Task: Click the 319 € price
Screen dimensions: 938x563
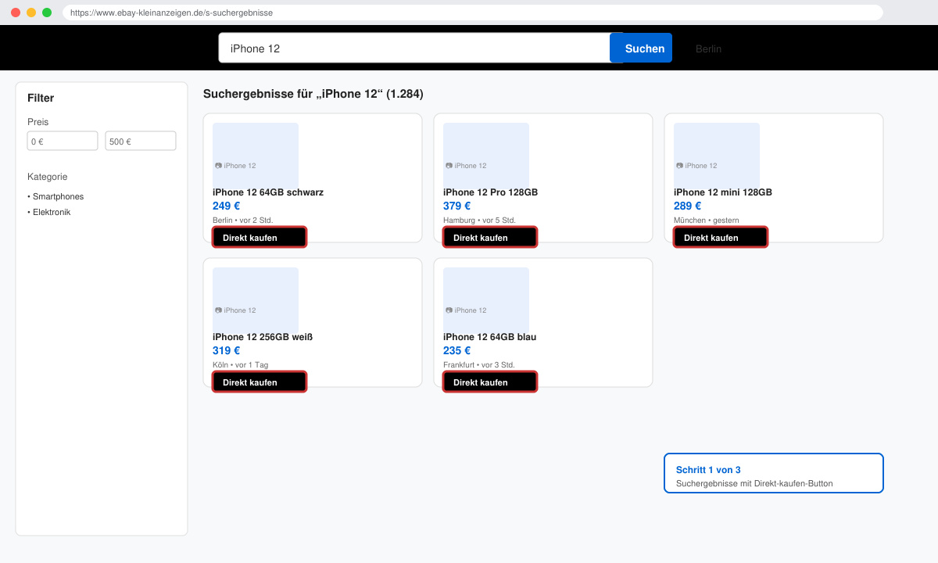Action: 226,351
